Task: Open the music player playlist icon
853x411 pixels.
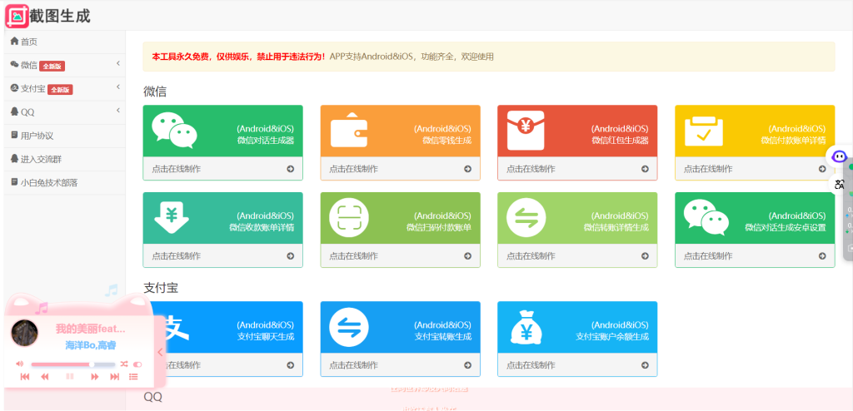Action: pos(133,377)
